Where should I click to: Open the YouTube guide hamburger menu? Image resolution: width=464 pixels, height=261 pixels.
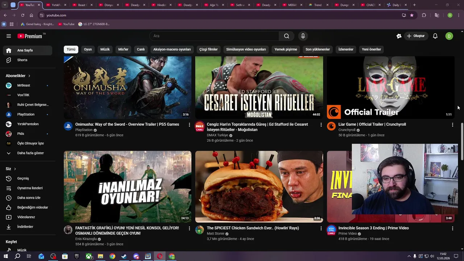point(9,36)
